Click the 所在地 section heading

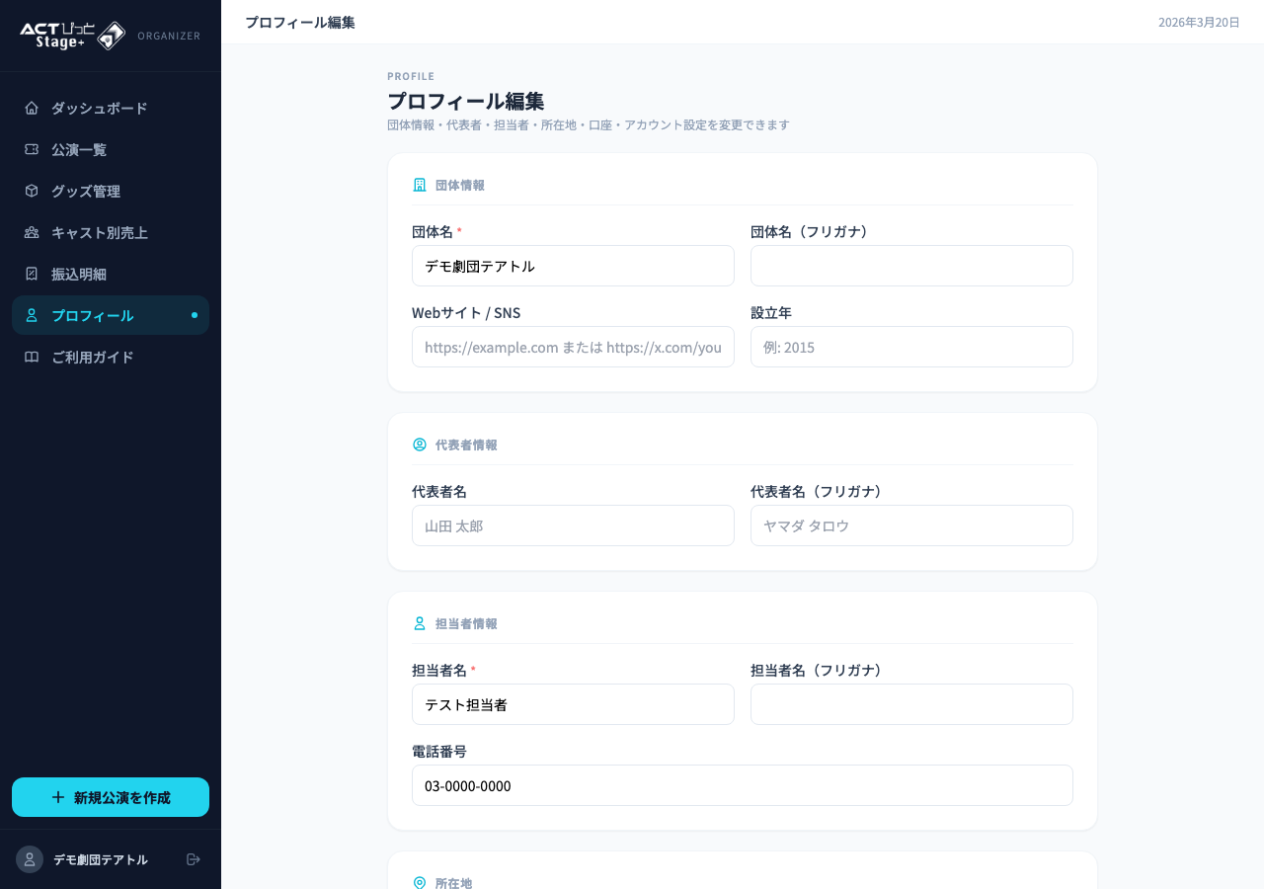coord(454,883)
